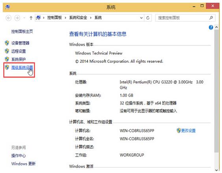
Task: Select 系统和安全 in the address breadcrumb
Action: click(x=78, y=18)
